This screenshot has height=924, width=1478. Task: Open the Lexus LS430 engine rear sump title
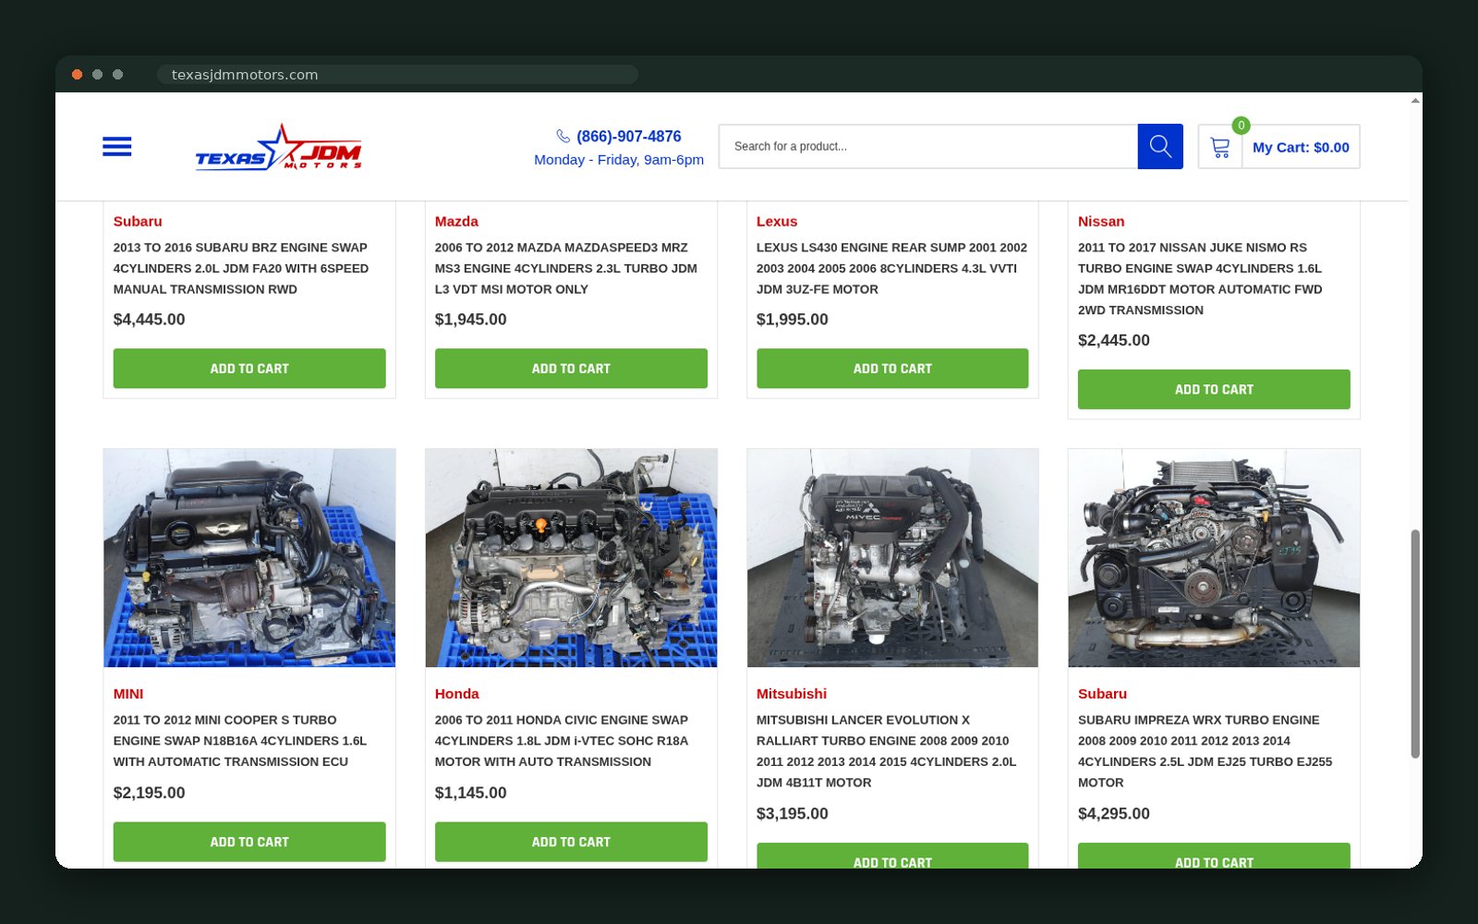[x=891, y=268]
